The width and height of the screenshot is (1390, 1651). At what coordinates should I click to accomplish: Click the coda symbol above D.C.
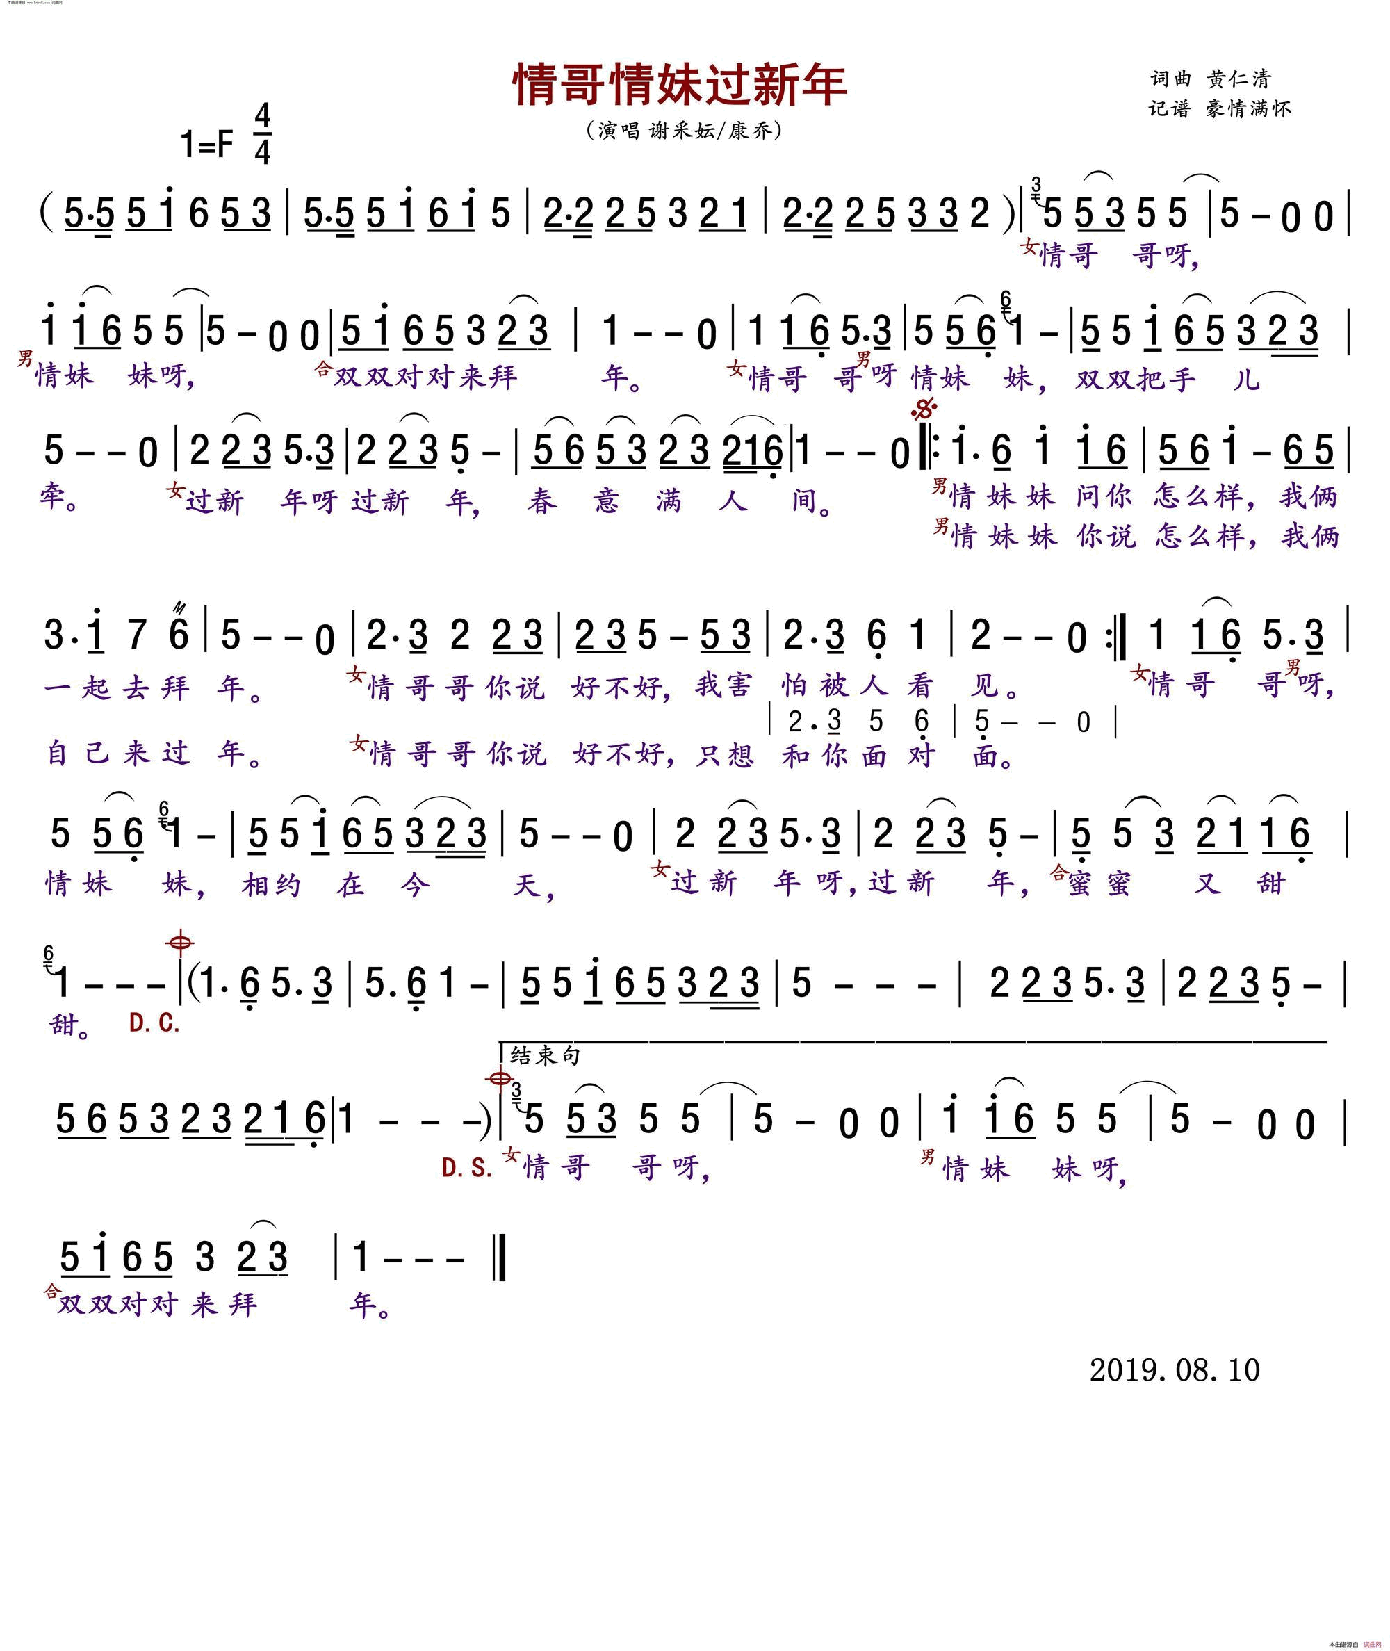(181, 941)
